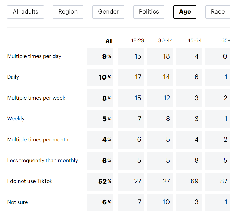Click the 87 cell for 65+
237x213 pixels.
218,181
